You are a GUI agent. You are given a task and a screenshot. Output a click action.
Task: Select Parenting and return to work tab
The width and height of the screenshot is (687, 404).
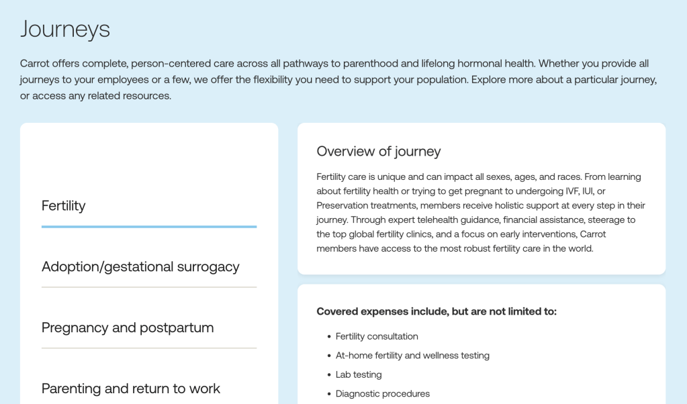[x=131, y=389]
